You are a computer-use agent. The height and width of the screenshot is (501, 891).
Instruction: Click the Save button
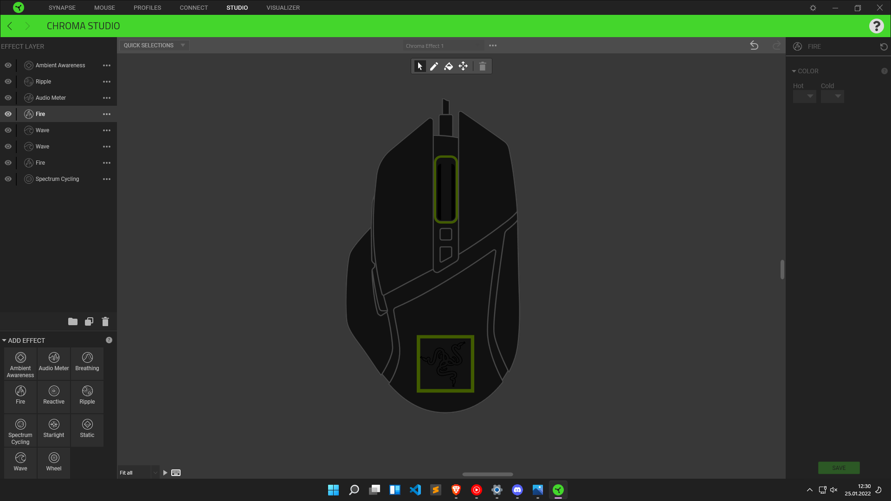click(x=839, y=468)
